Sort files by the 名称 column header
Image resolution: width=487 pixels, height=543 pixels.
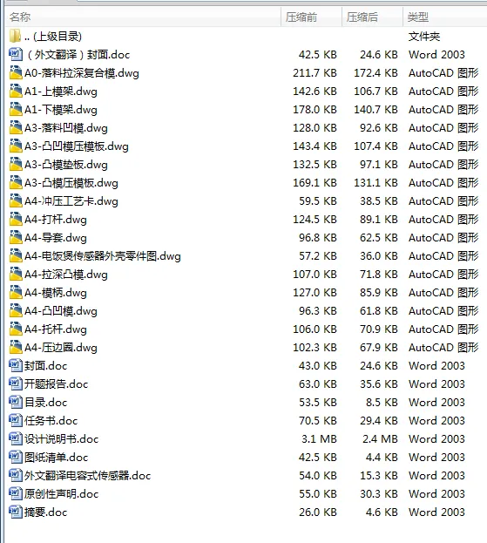point(143,17)
